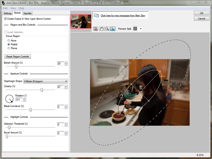Open the Edit menu
This screenshot has height=159, width=212.
coord(5,8)
